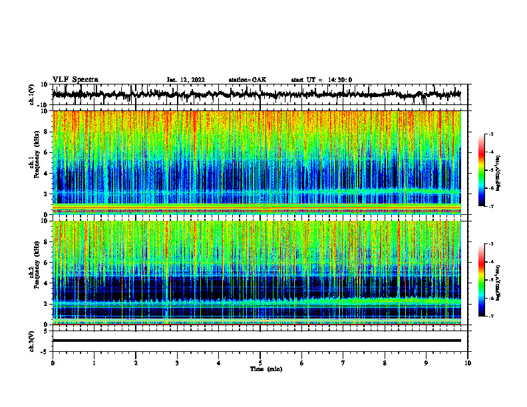Viewport: 527px width, 407px height.
Task: Click time axis tick label "0"
Action: pyautogui.click(x=53, y=363)
